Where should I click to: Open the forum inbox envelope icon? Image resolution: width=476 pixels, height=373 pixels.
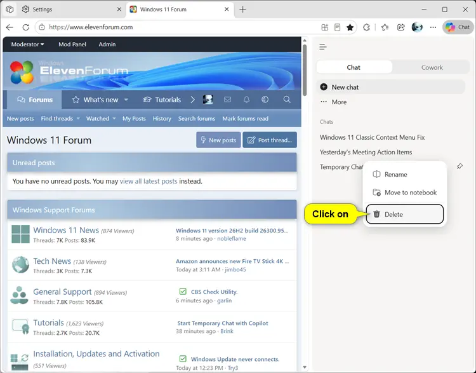coord(227,99)
